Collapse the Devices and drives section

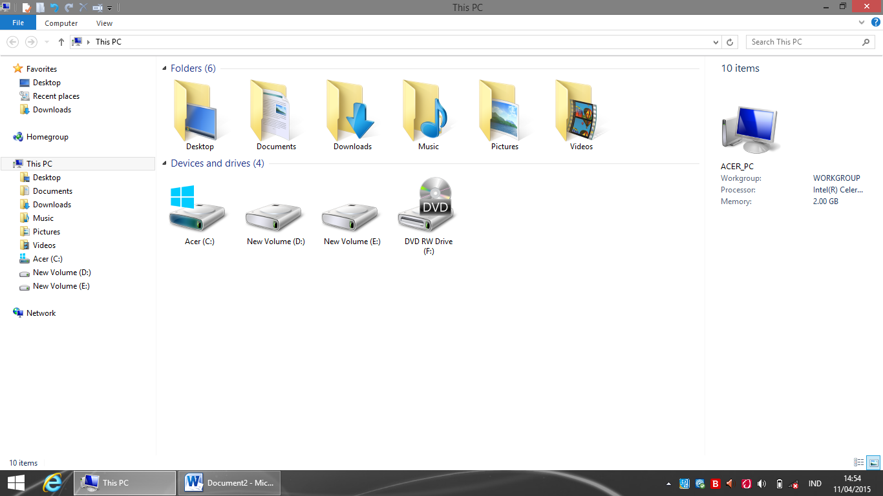click(x=164, y=163)
